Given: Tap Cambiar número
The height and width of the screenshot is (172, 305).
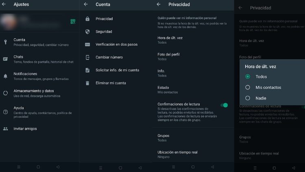Looking at the screenshot, I should pyautogui.click(x=109, y=57).
